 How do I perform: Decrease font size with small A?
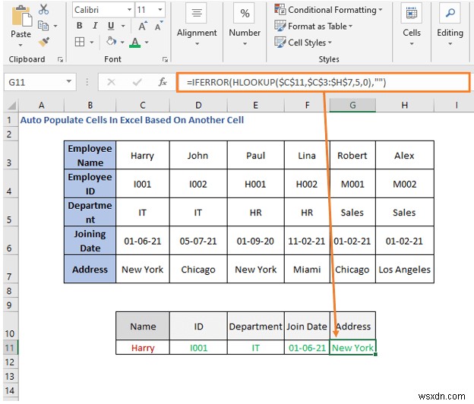(159, 26)
